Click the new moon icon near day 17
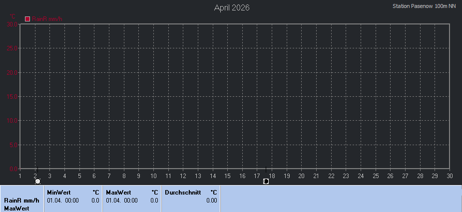This screenshot has height=212, width=462. [266, 182]
